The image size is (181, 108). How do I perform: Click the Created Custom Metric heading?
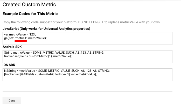point(29,4)
